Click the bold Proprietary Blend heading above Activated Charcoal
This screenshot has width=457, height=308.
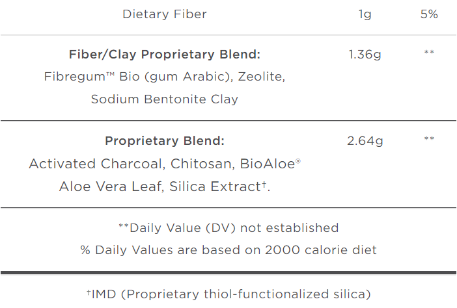pos(164,141)
